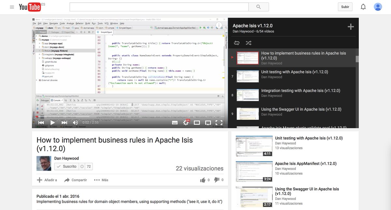Click Compartir share button
The image size is (391, 210).
point(76,180)
